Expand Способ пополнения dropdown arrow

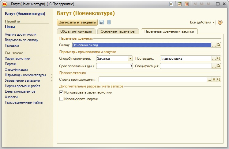pyautogui.click(x=130, y=59)
